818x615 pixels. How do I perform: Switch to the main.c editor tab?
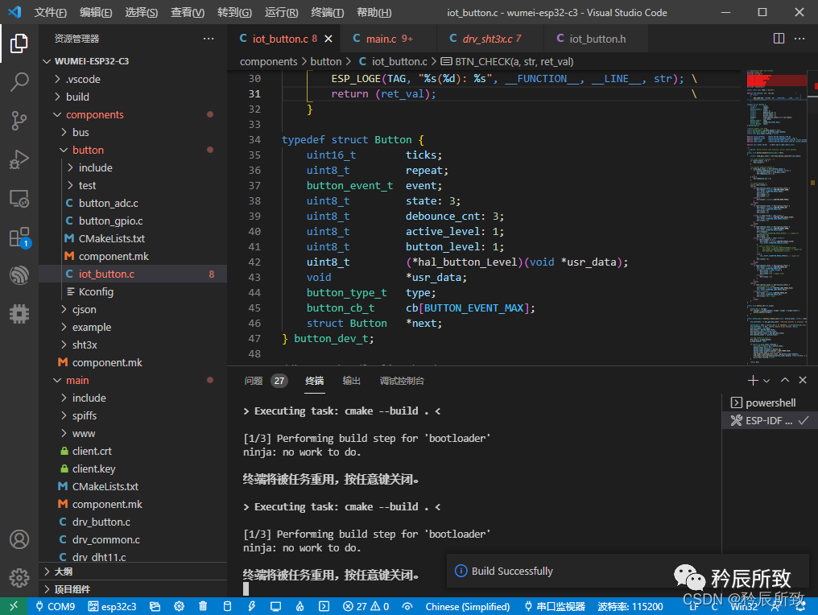click(382, 39)
